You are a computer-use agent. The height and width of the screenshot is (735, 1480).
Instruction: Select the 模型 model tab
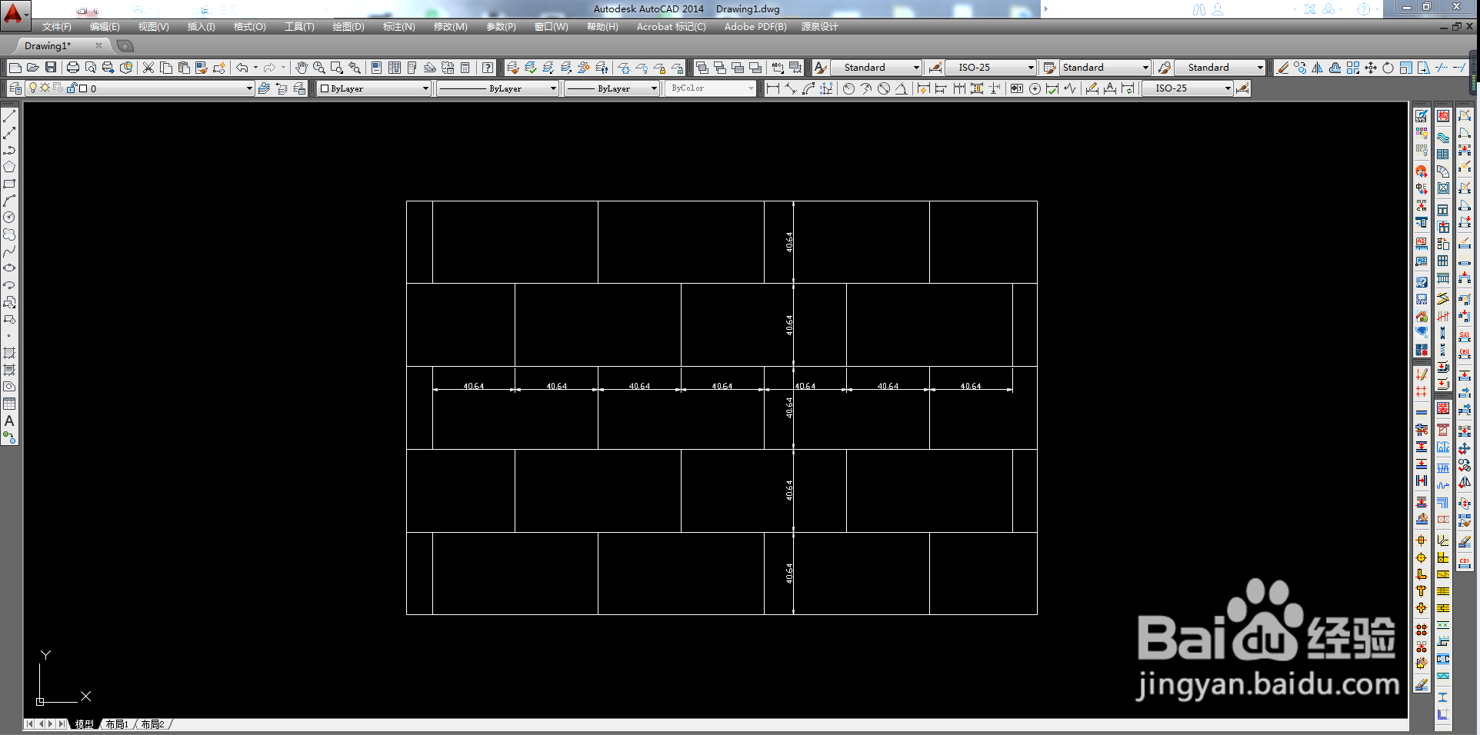[x=84, y=724]
